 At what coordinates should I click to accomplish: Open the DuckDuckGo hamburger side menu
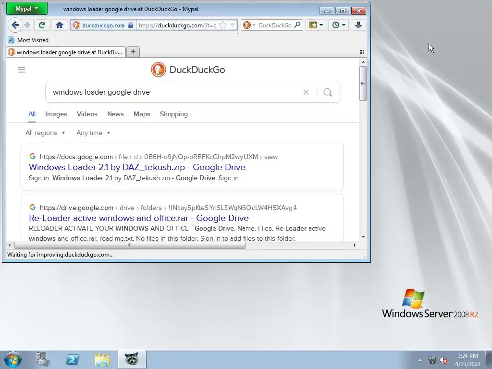tap(21, 70)
